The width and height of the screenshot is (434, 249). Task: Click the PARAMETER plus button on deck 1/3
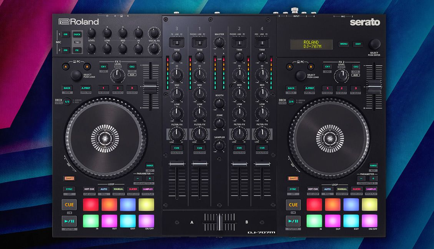(150, 178)
